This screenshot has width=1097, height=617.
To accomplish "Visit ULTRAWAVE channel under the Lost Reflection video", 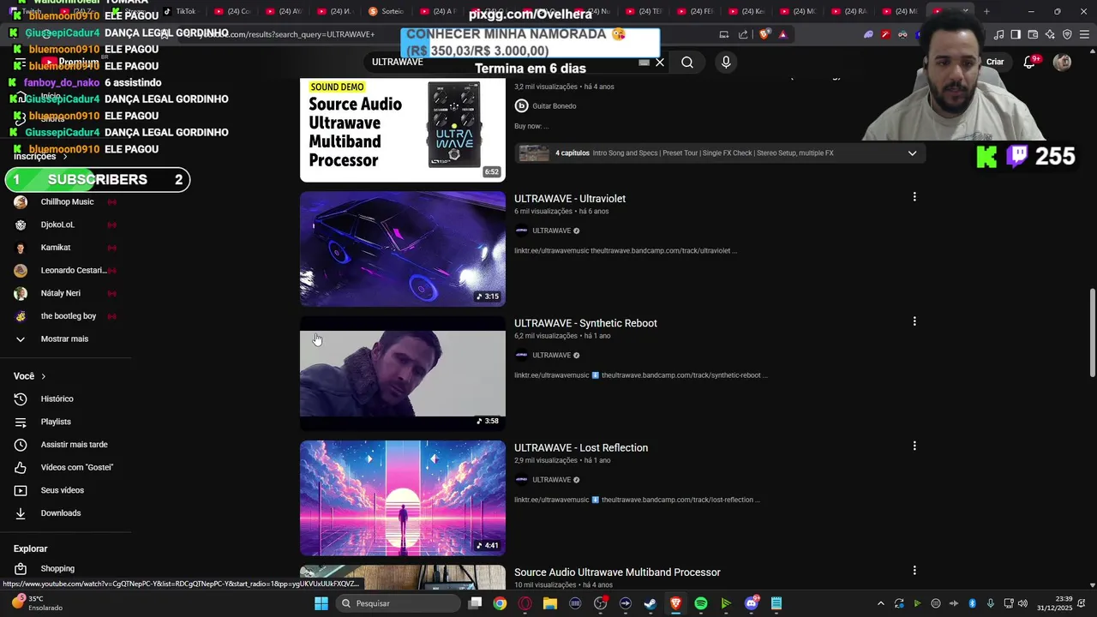I will [551, 480].
